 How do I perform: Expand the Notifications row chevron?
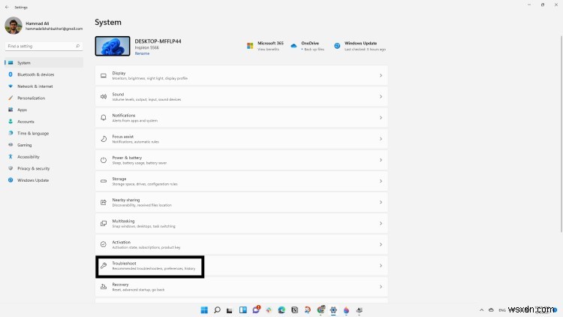pos(381,117)
